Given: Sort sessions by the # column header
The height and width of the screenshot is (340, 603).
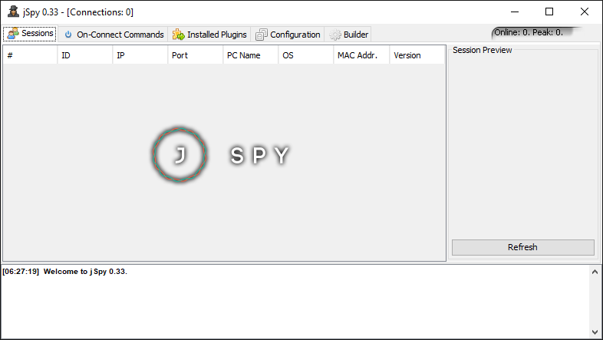Looking at the screenshot, I should point(30,55).
